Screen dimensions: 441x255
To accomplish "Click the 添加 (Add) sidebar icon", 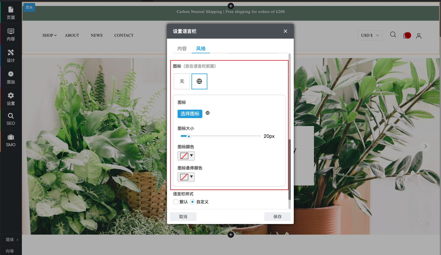I will tap(11, 77).
